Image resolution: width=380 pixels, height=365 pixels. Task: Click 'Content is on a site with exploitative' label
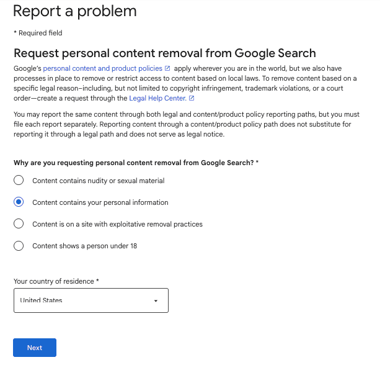point(117,224)
